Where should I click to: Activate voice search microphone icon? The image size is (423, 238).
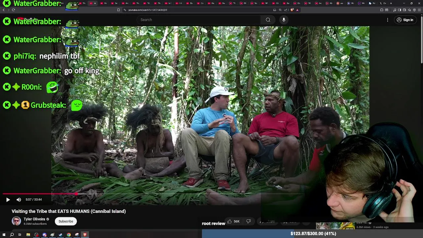[x=284, y=20]
